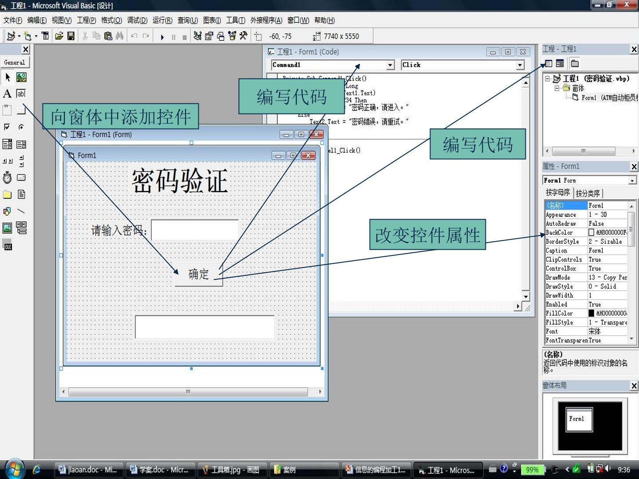639x479 pixels.
Task: Select the TextBox tool in toolbox
Action: point(21,94)
